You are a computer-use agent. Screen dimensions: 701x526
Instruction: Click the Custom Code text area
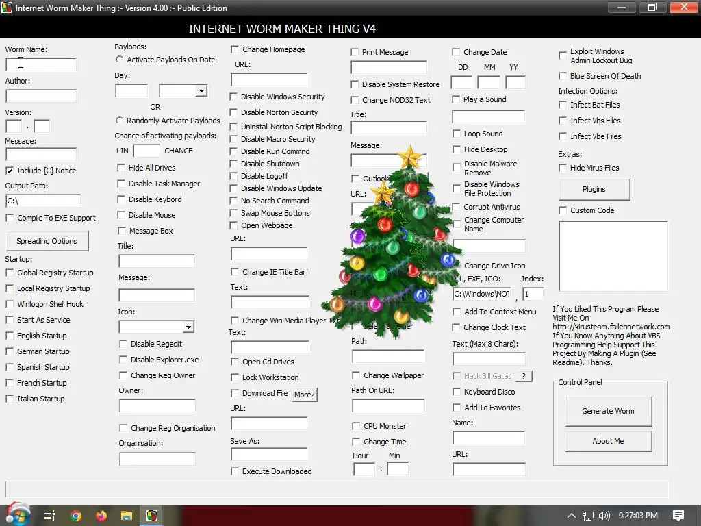613,256
